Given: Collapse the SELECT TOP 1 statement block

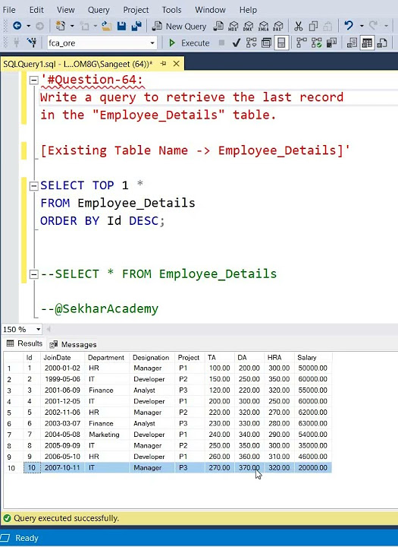Looking at the screenshot, I should 34,186.
